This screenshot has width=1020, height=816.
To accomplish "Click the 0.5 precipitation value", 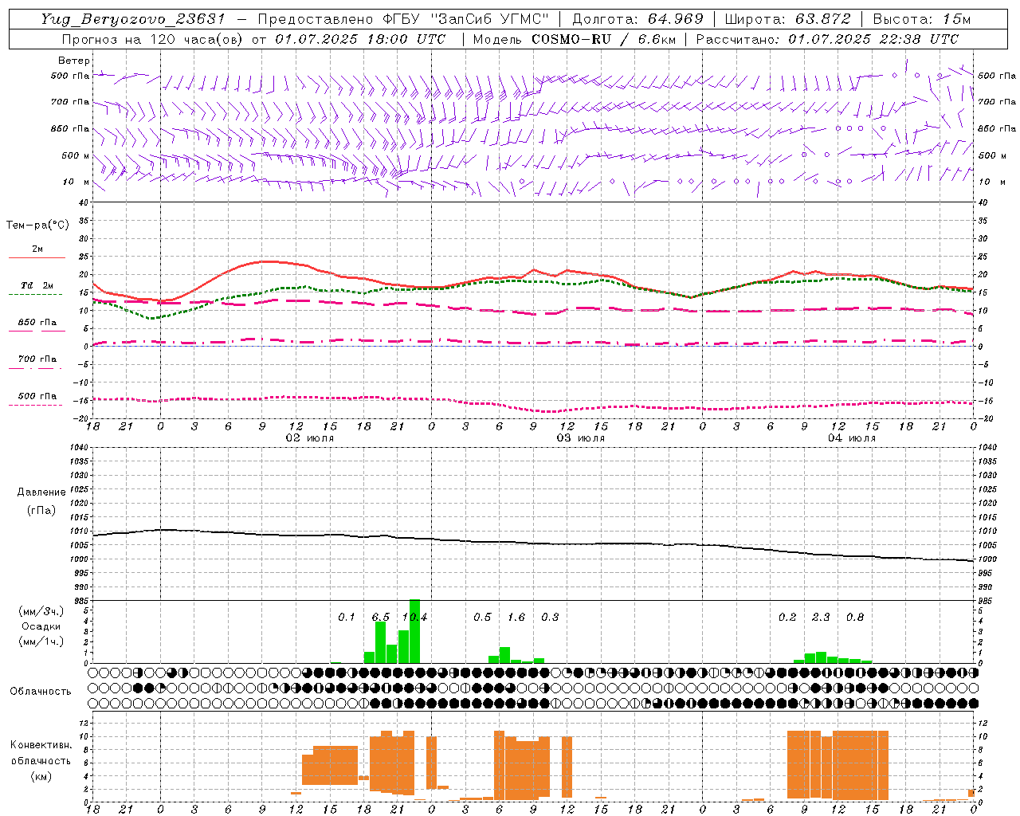I will coord(482,618).
